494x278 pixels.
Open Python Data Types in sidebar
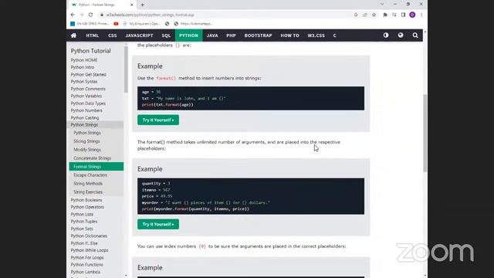click(x=88, y=103)
